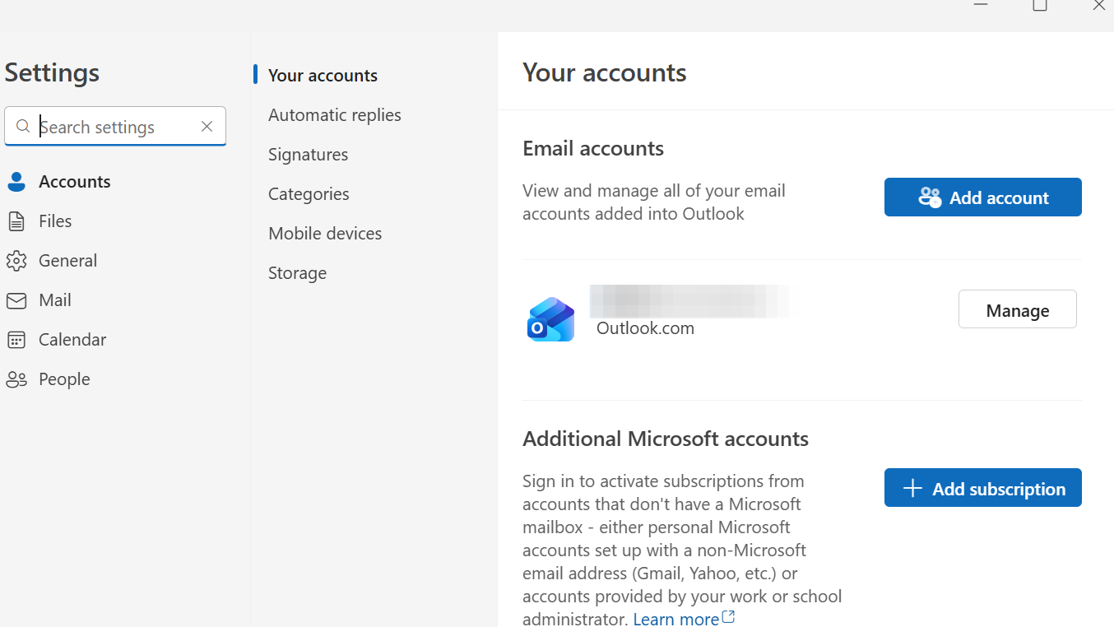Viewport: 1114px width, 627px height.
Task: Click the General gear icon
Action: (16, 261)
